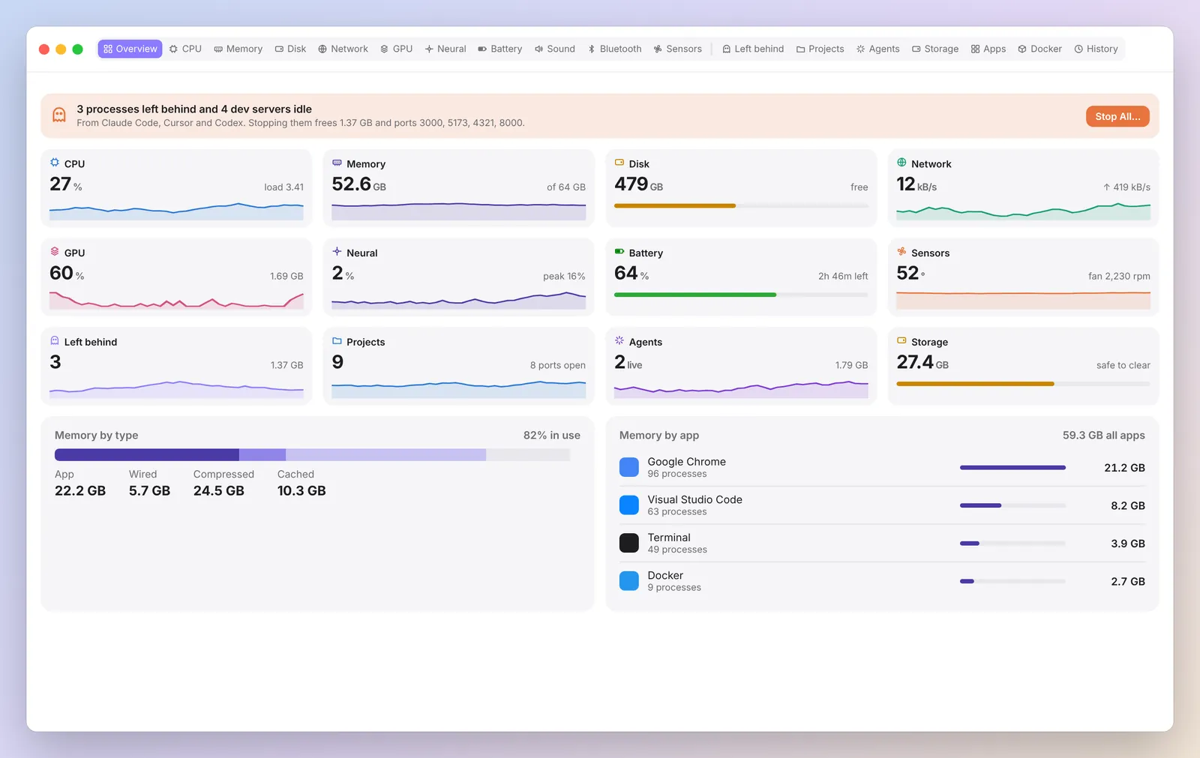Image resolution: width=1200 pixels, height=758 pixels.
Task: Click the Docker app icon in memory list
Action: [629, 581]
